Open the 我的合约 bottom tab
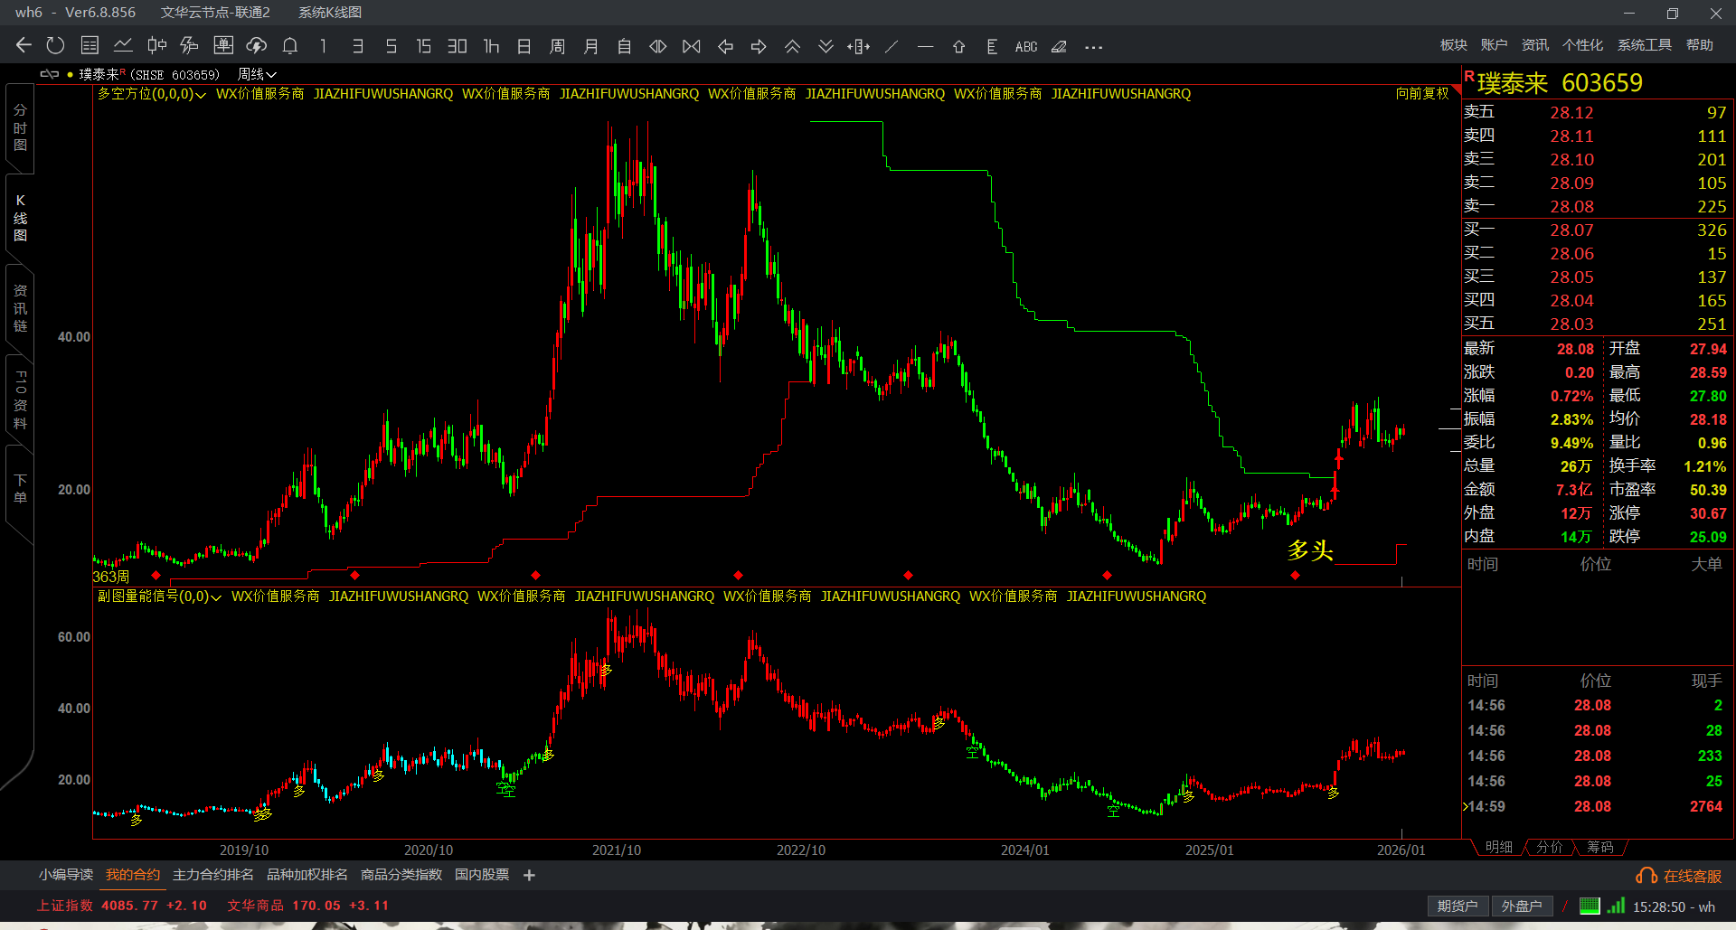The width and height of the screenshot is (1736, 930). tap(133, 875)
